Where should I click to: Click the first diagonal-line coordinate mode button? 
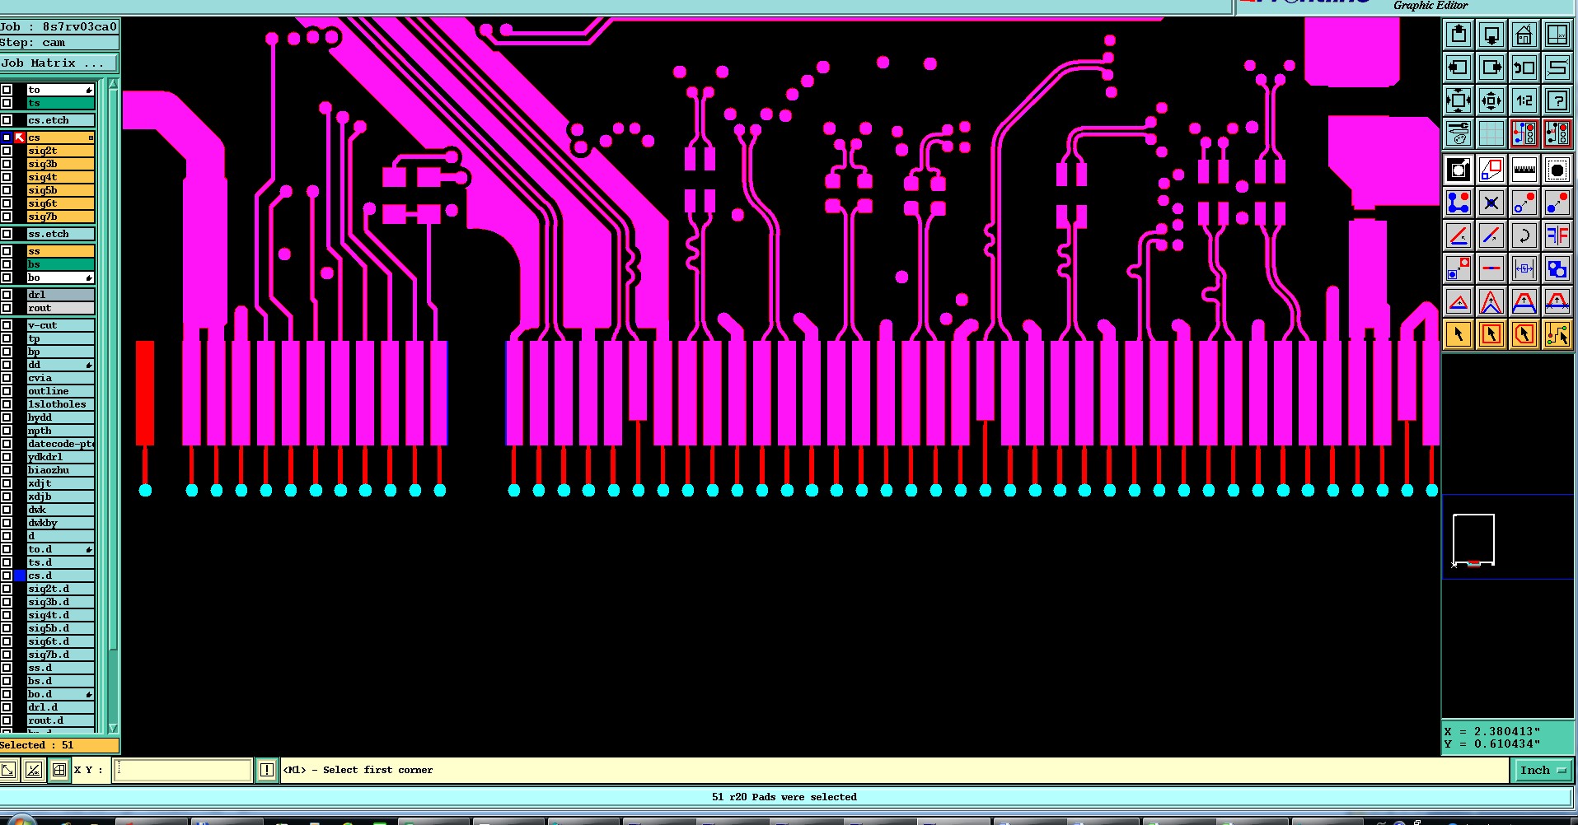pyautogui.click(x=8, y=770)
